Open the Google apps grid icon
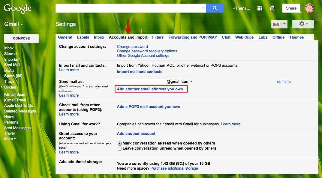Viewport: 322px width, 178px height. (260, 8)
